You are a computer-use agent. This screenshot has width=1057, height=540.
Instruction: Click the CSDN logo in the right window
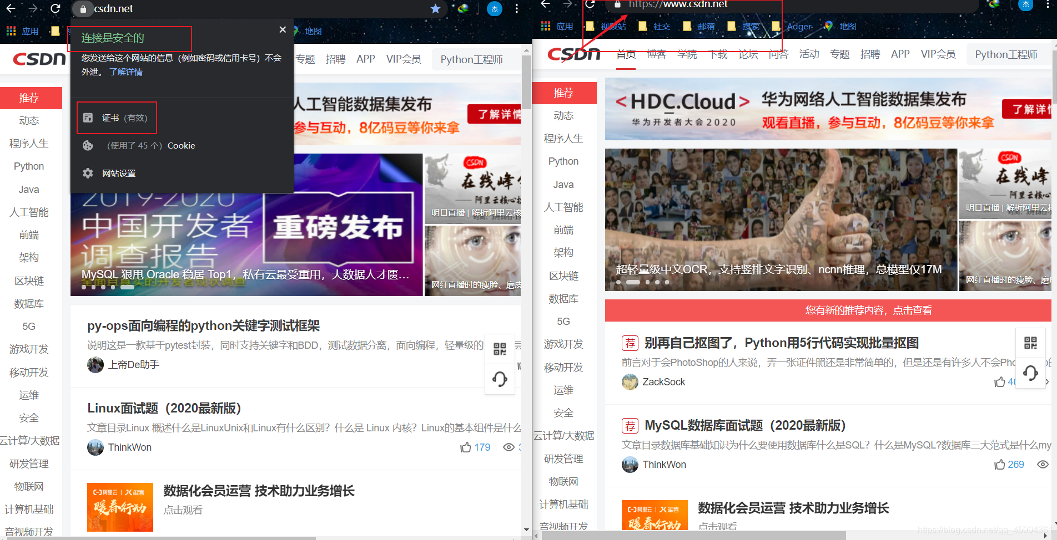(x=574, y=54)
